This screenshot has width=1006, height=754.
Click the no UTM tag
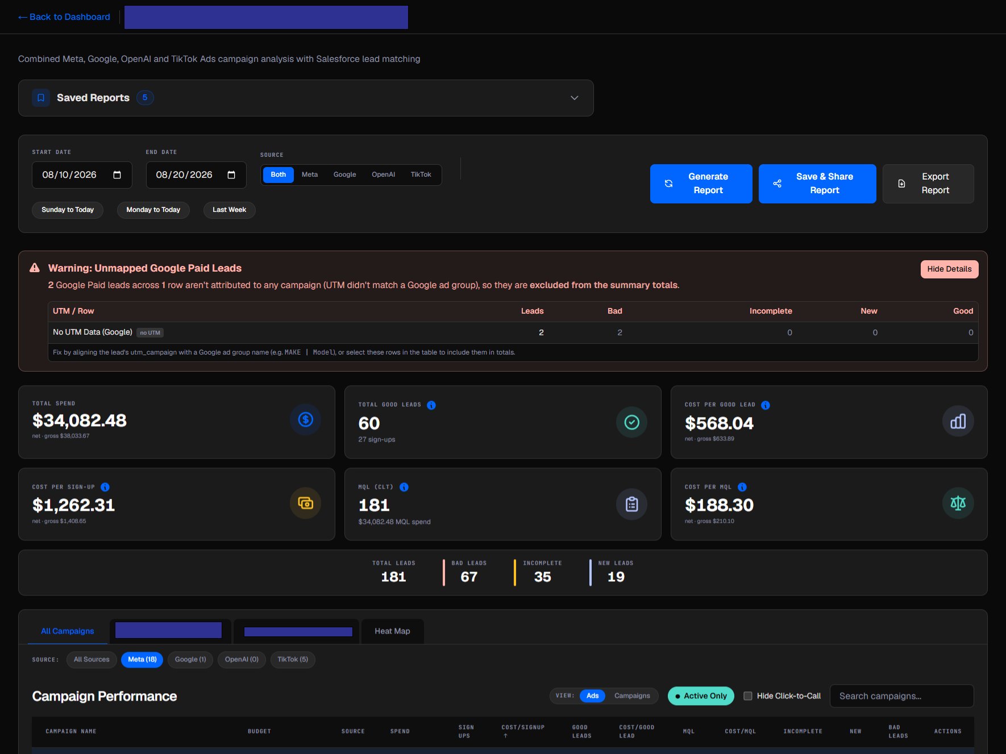(x=150, y=333)
